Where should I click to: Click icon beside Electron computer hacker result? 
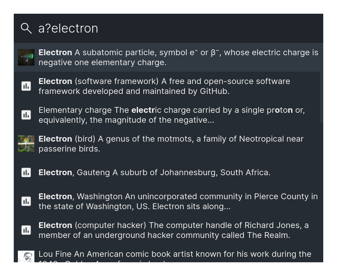[26, 230]
